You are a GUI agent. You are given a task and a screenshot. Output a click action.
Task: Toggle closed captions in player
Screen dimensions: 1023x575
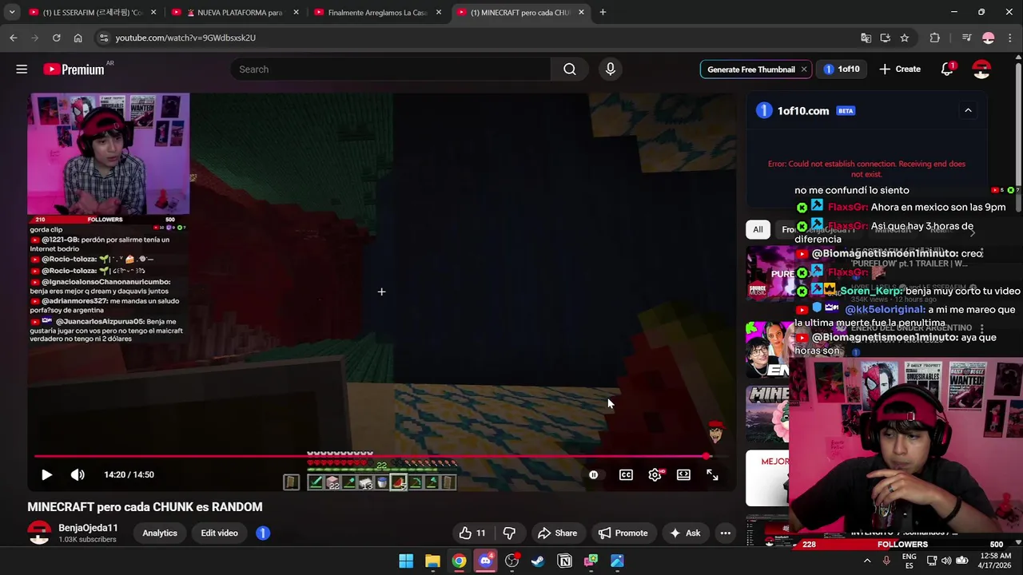tap(626, 474)
